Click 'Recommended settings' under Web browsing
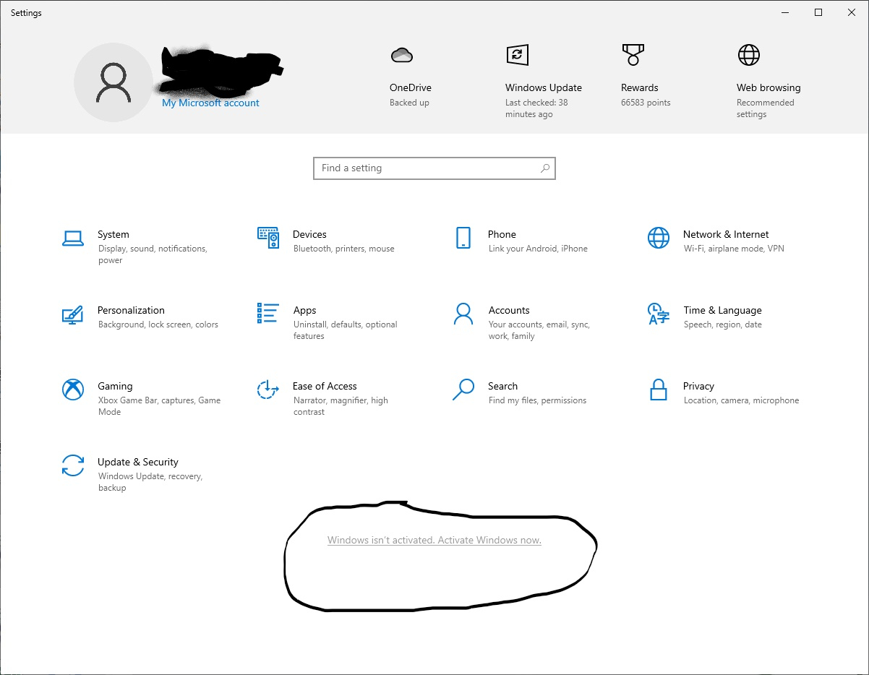The image size is (869, 675). tap(766, 108)
